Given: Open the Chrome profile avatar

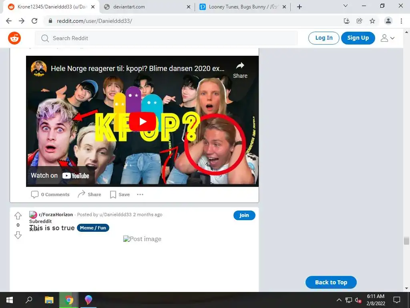Looking at the screenshot, I should coord(388,21).
